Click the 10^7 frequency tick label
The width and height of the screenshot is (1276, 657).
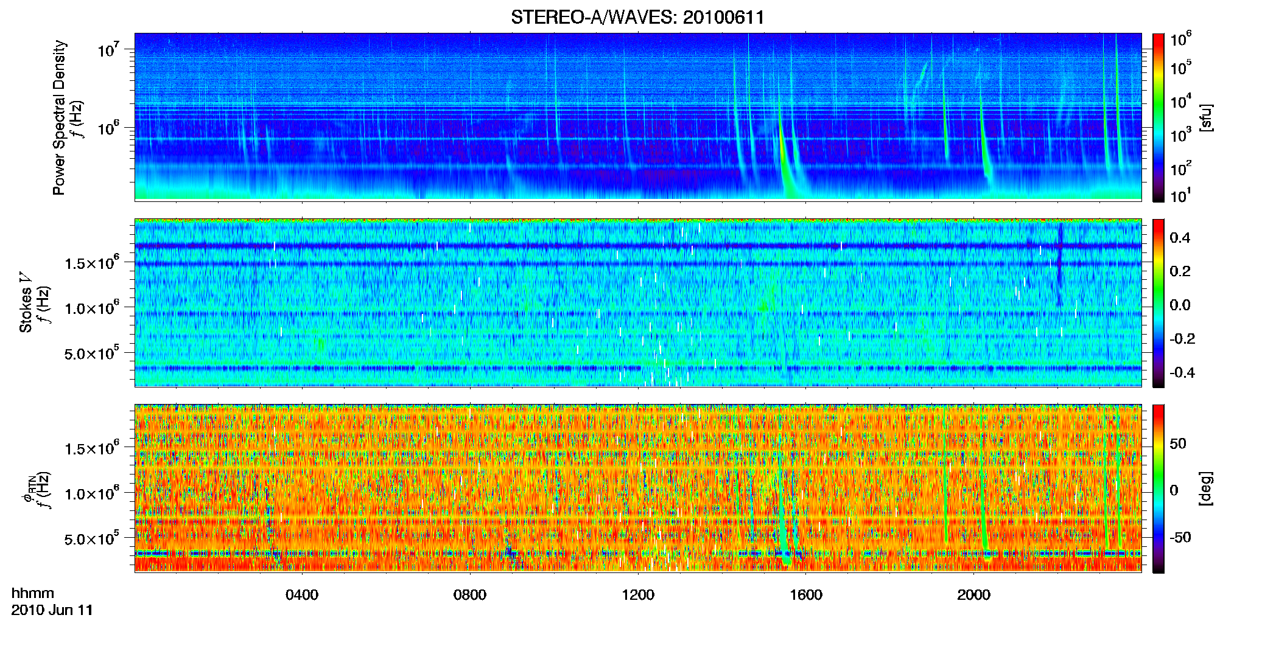pos(108,49)
